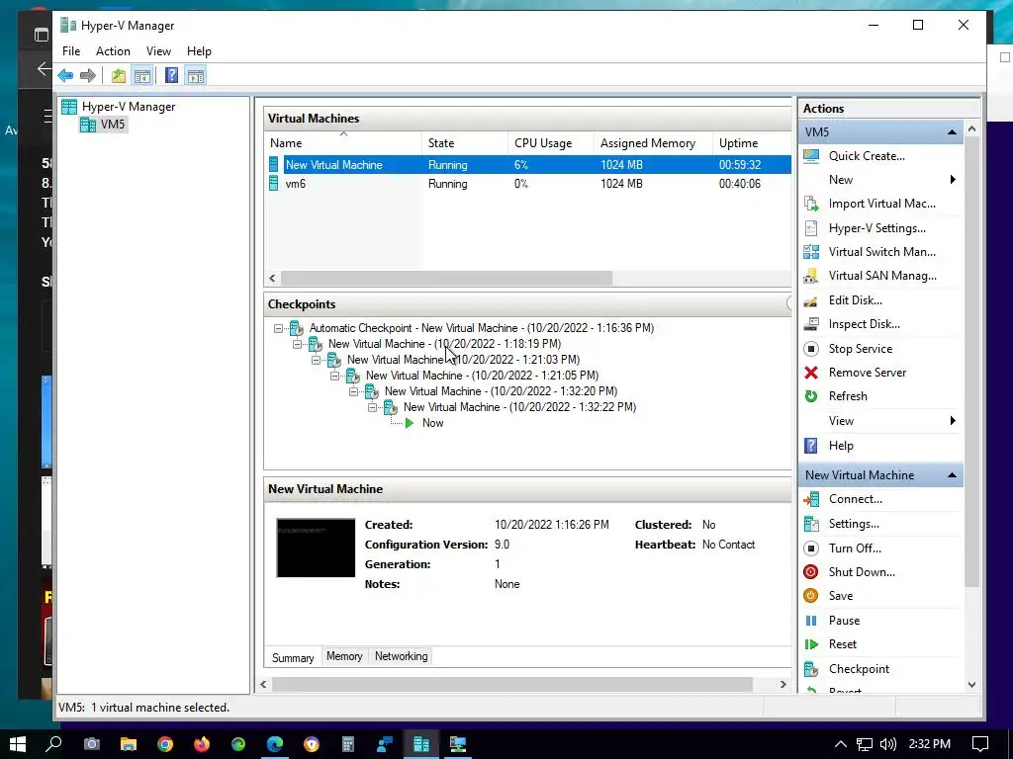Click the Edit Disk icon
Image resolution: width=1013 pixels, height=759 pixels.
(x=811, y=300)
